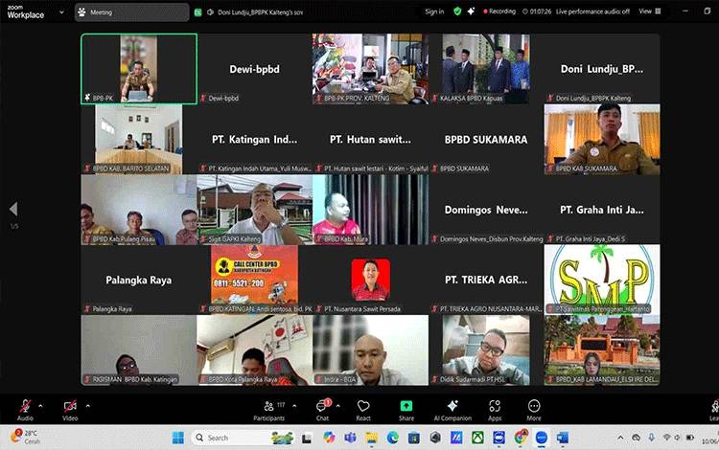
Task: Open Xbox app from taskbar
Action: 477,438
